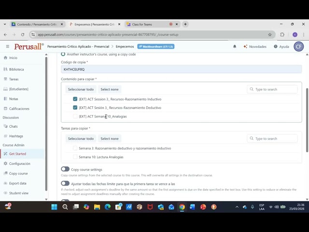Screen dimensions: 309x232
Task: Open Windows Start button
Action: pos(54,207)
